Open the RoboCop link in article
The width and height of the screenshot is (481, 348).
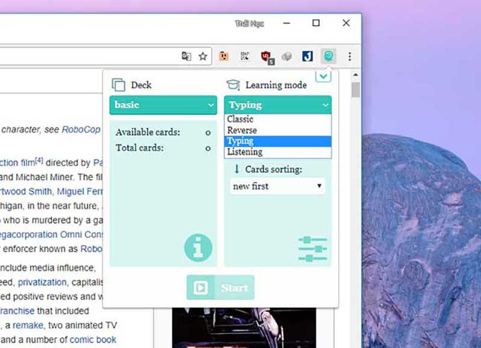tap(81, 129)
